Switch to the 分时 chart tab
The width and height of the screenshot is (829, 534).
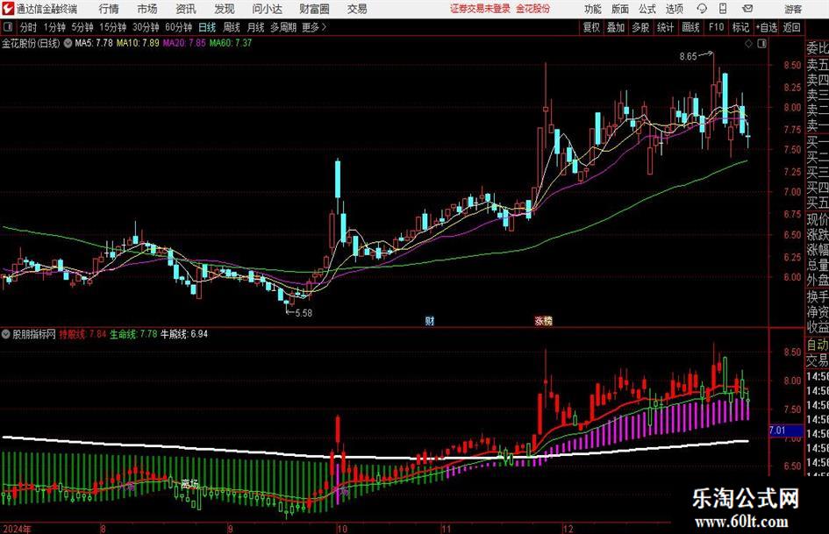tap(28, 27)
